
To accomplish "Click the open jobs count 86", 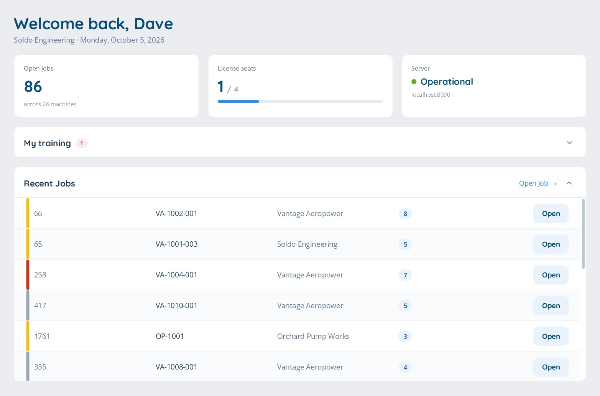I will pyautogui.click(x=33, y=87).
